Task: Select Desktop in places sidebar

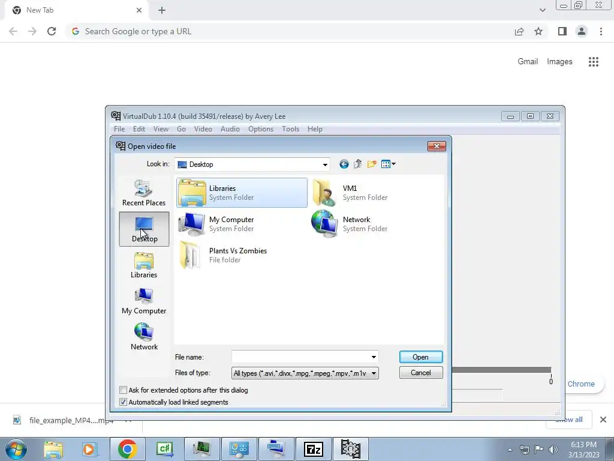Action: [144, 229]
